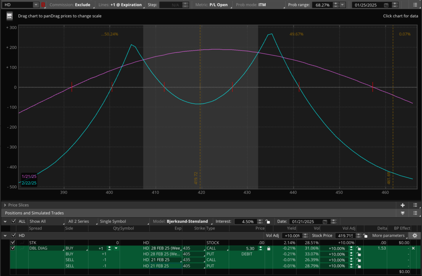422x276 pixels.
Task: Open the Prob range dropdown arrow
Action: click(x=342, y=5)
